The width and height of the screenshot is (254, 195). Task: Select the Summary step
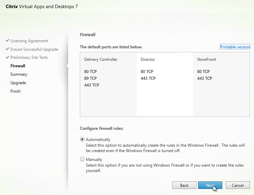(x=19, y=74)
